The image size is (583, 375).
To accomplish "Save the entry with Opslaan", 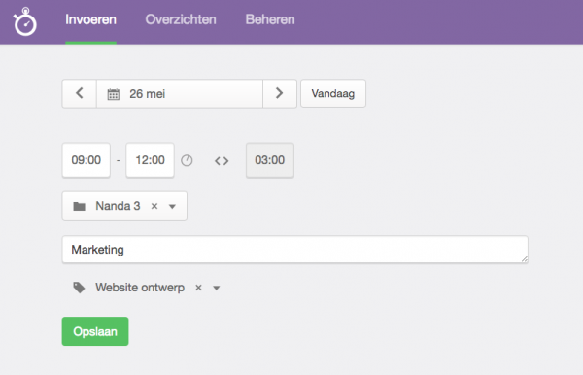I will pos(95,331).
